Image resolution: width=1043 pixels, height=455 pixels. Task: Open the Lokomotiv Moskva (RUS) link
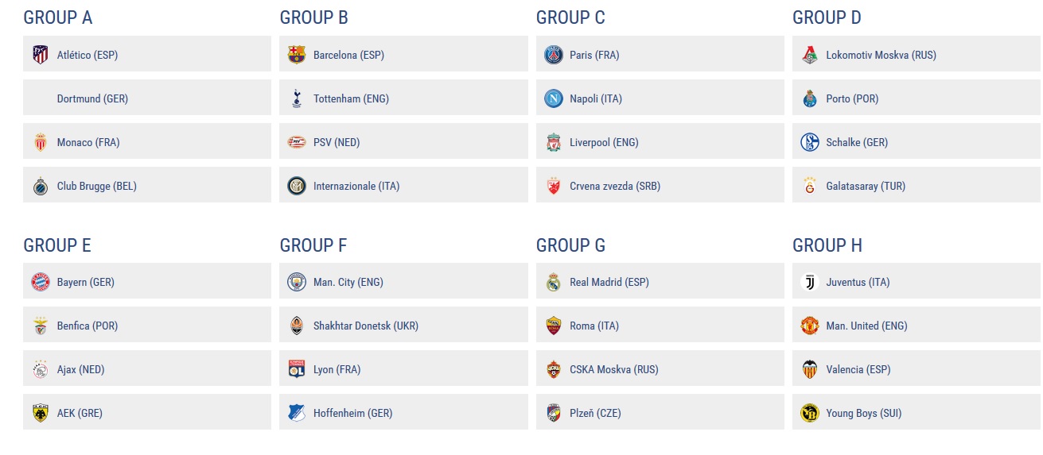coord(881,56)
